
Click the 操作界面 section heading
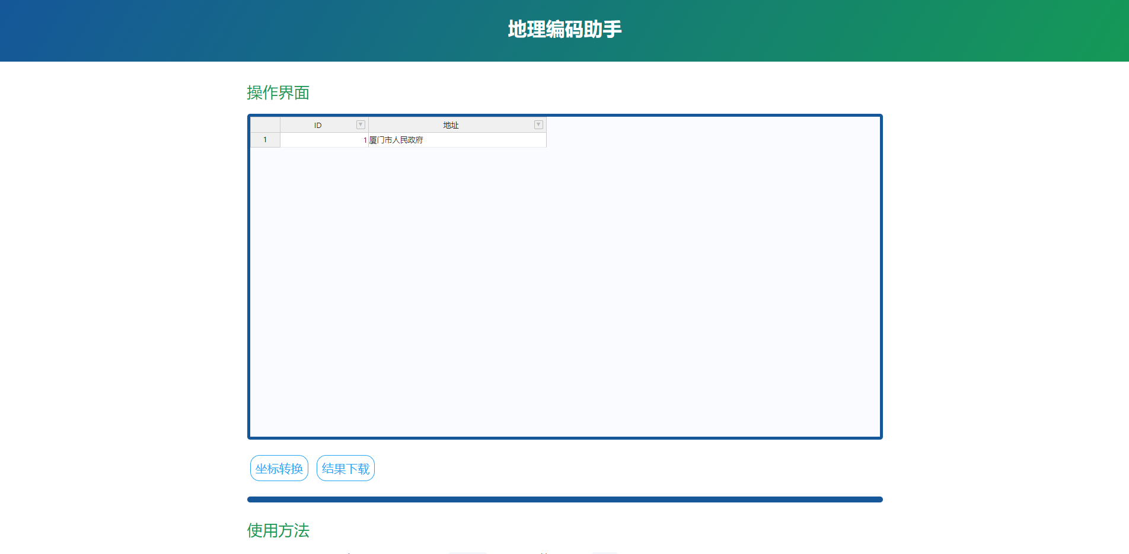[278, 93]
